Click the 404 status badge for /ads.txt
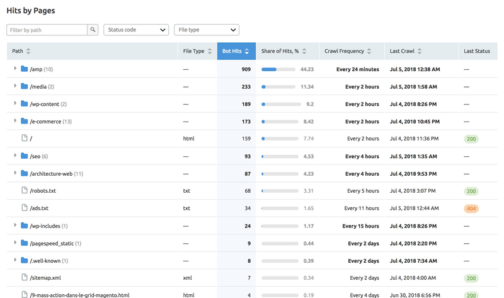The height and width of the screenshot is (298, 504). pos(471,209)
